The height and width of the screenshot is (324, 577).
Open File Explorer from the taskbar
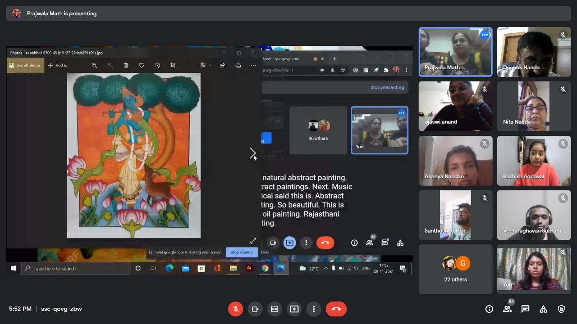pyautogui.click(x=233, y=269)
